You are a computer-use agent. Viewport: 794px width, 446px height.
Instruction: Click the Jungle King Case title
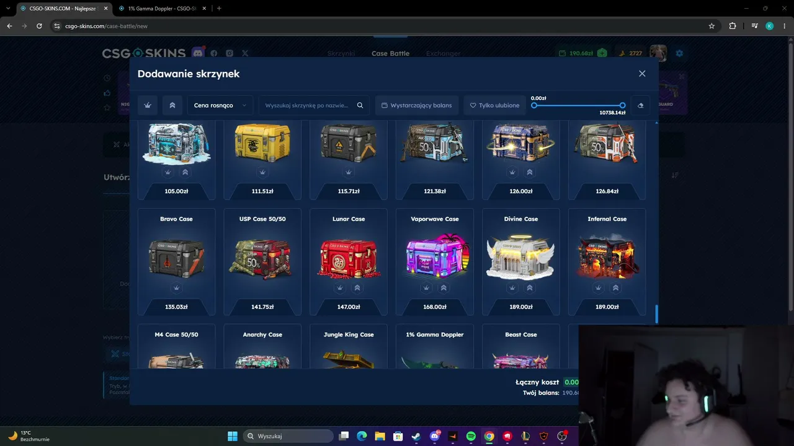pyautogui.click(x=349, y=334)
